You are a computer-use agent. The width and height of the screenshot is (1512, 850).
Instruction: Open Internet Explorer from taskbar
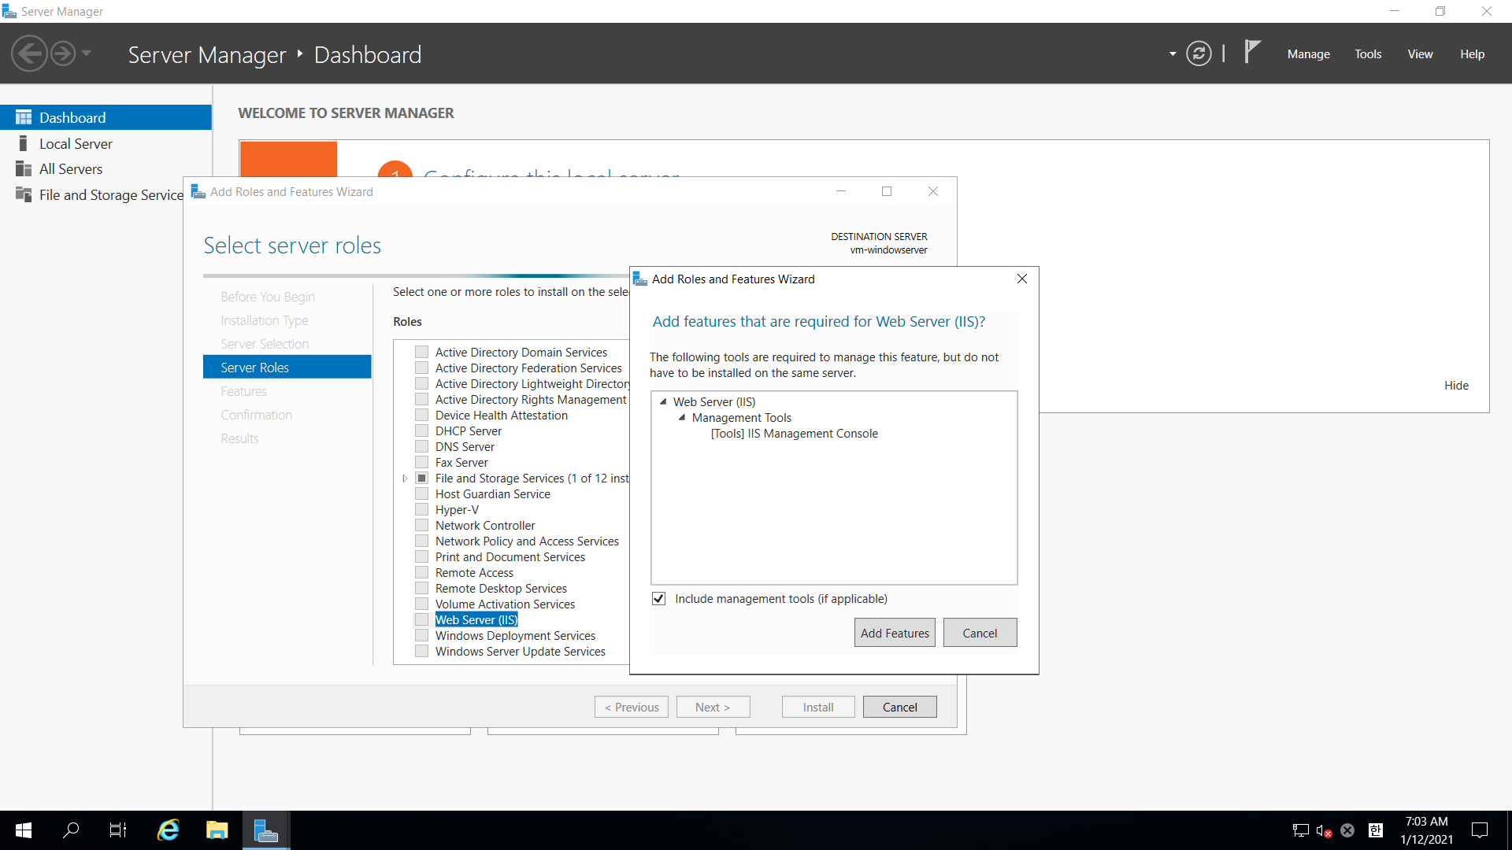169,830
